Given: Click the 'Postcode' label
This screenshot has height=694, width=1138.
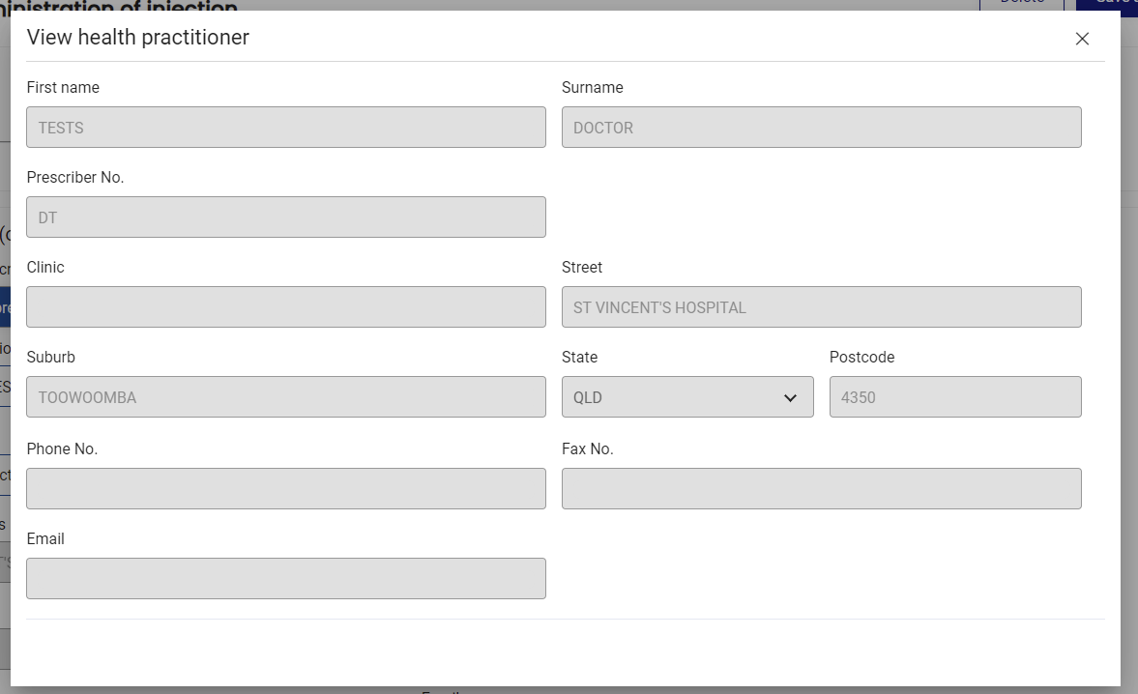Looking at the screenshot, I should pyautogui.click(x=862, y=358).
